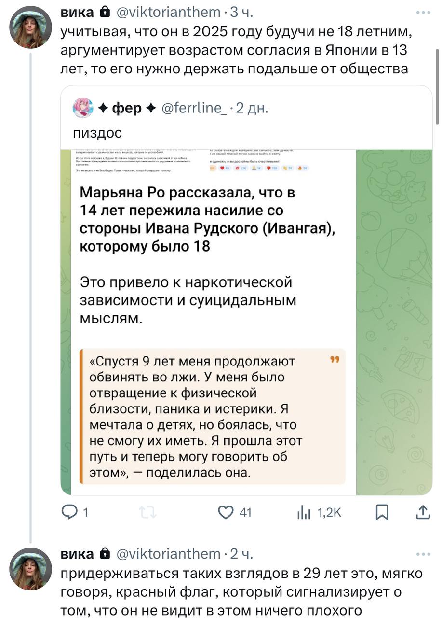Open the second tweet about красный флаг
Screen dimensions: 442x618
click(241, 591)
